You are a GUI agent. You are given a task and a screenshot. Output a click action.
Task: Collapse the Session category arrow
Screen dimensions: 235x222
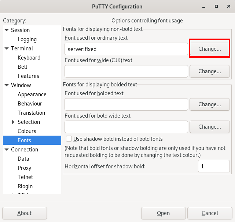click(7, 30)
